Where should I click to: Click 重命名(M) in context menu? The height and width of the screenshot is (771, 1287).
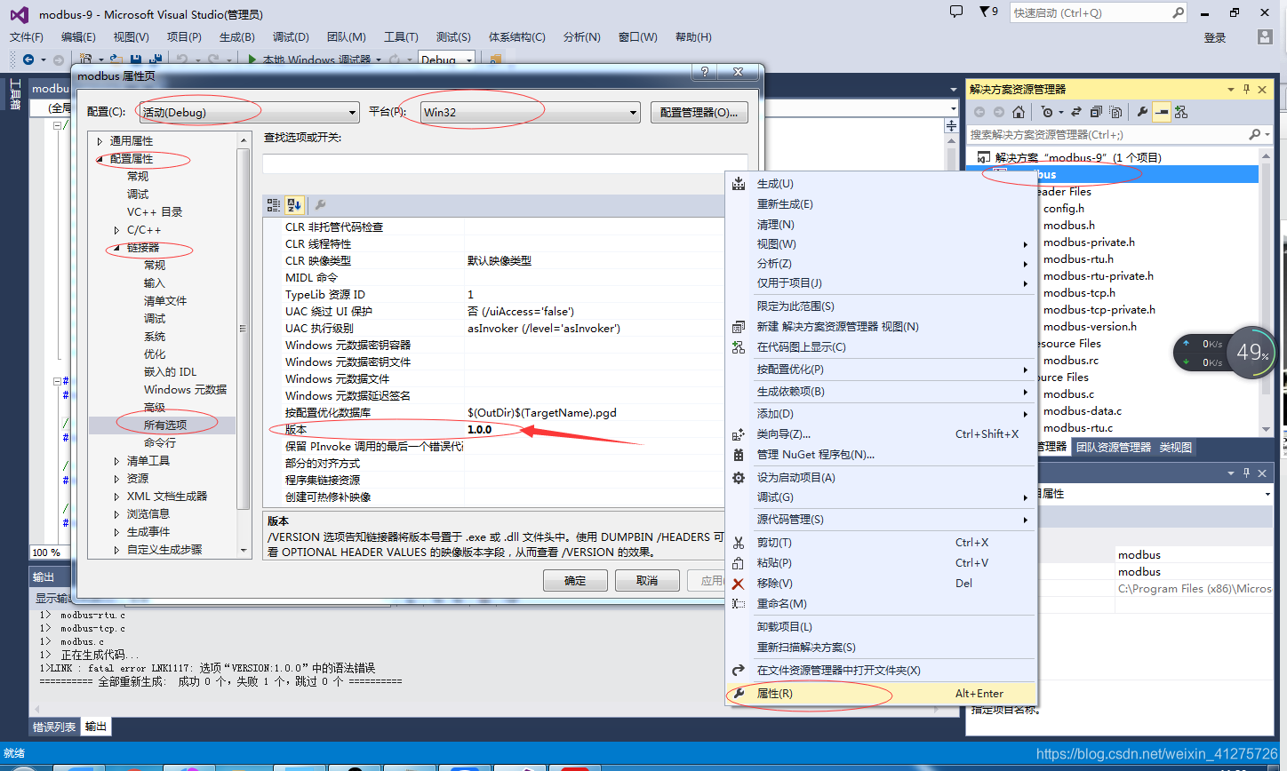(881, 604)
